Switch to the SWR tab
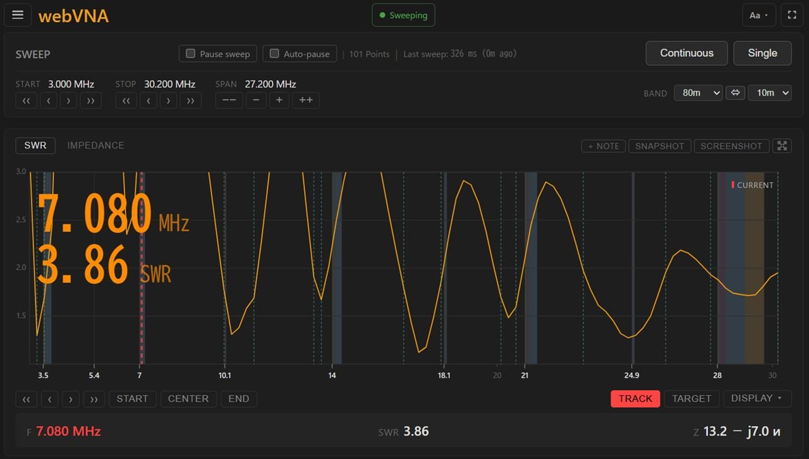This screenshot has width=809, height=459. tap(35, 145)
